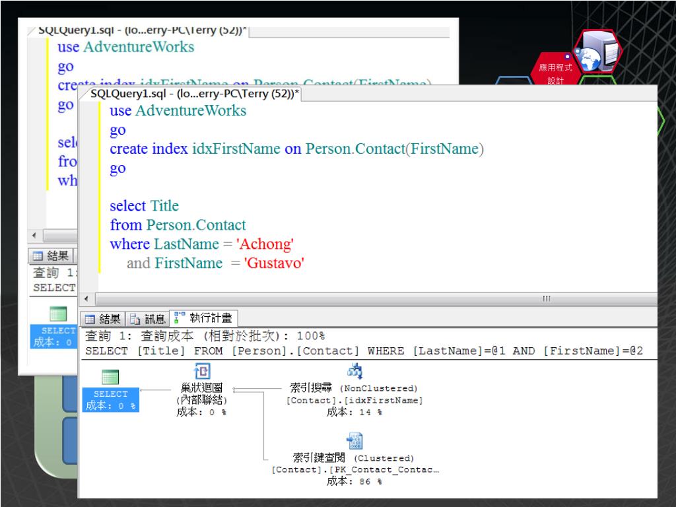Click the 查詢 1 text in the back window
676x507 pixels.
pos(54,273)
